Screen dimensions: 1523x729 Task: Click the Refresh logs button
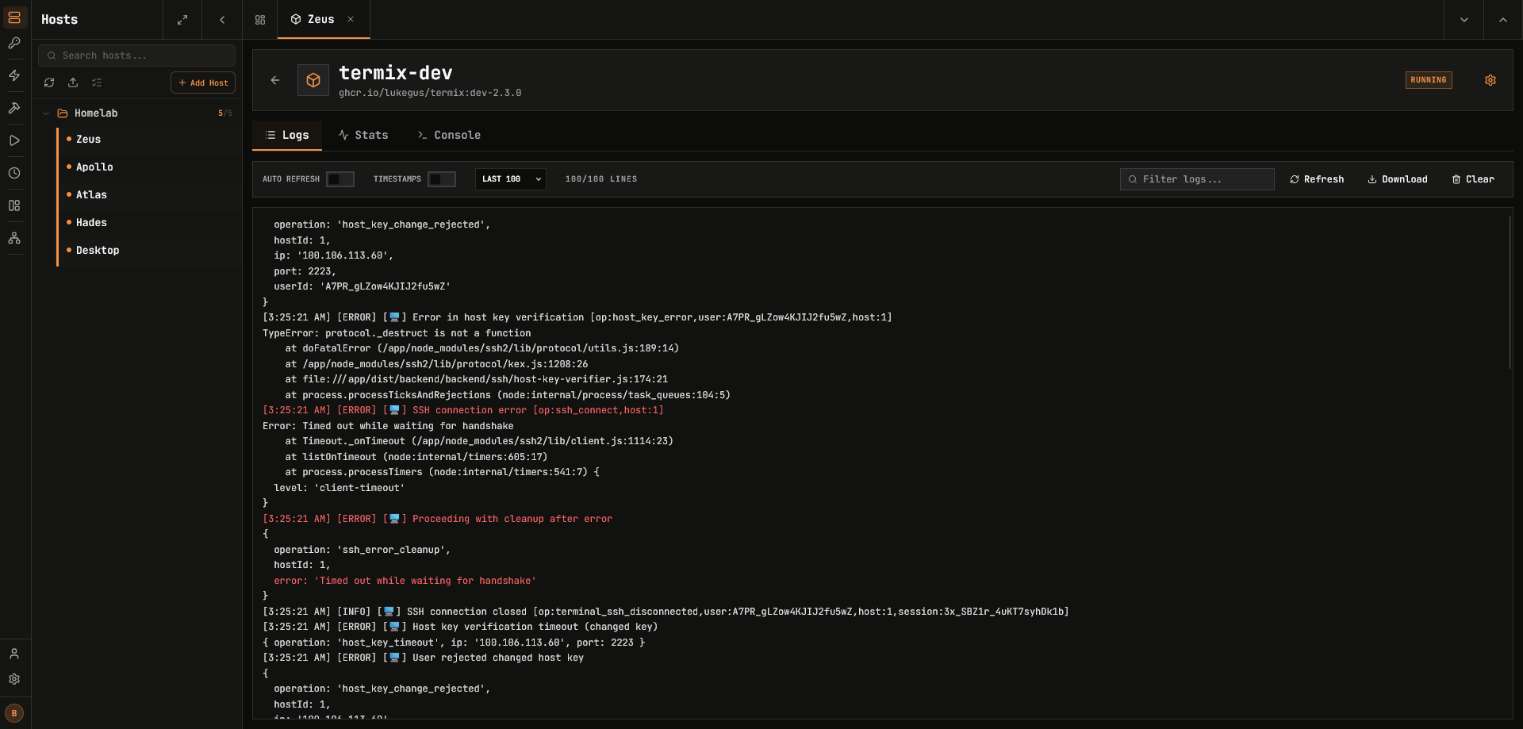1317,179
